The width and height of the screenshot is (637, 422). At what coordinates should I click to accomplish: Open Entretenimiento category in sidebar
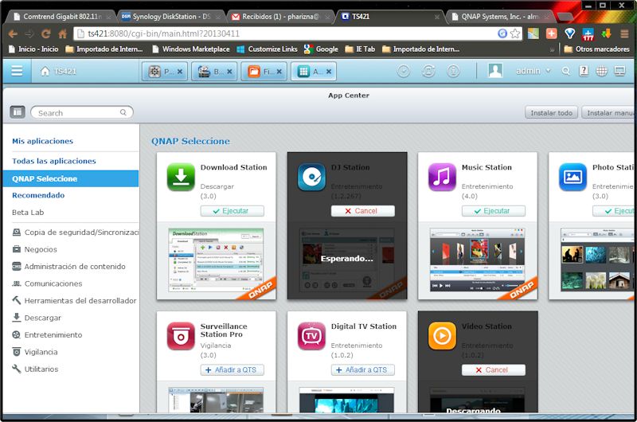[x=47, y=334]
